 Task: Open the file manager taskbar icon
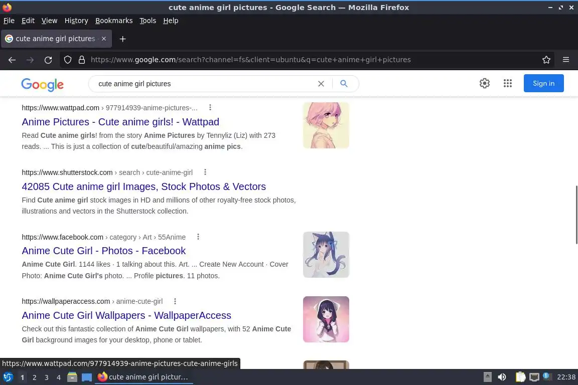[72, 377]
